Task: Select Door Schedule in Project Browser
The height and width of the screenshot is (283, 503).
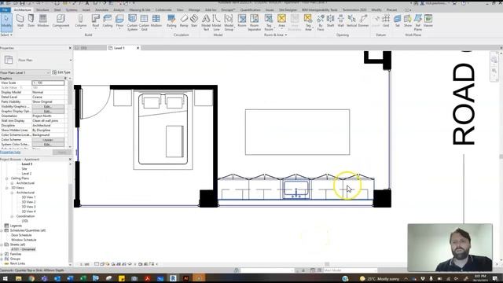Action: click(21, 235)
